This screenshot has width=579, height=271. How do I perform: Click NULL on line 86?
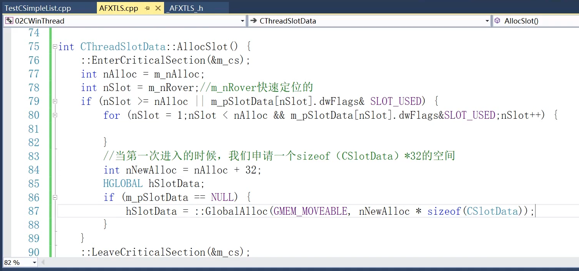222,197
